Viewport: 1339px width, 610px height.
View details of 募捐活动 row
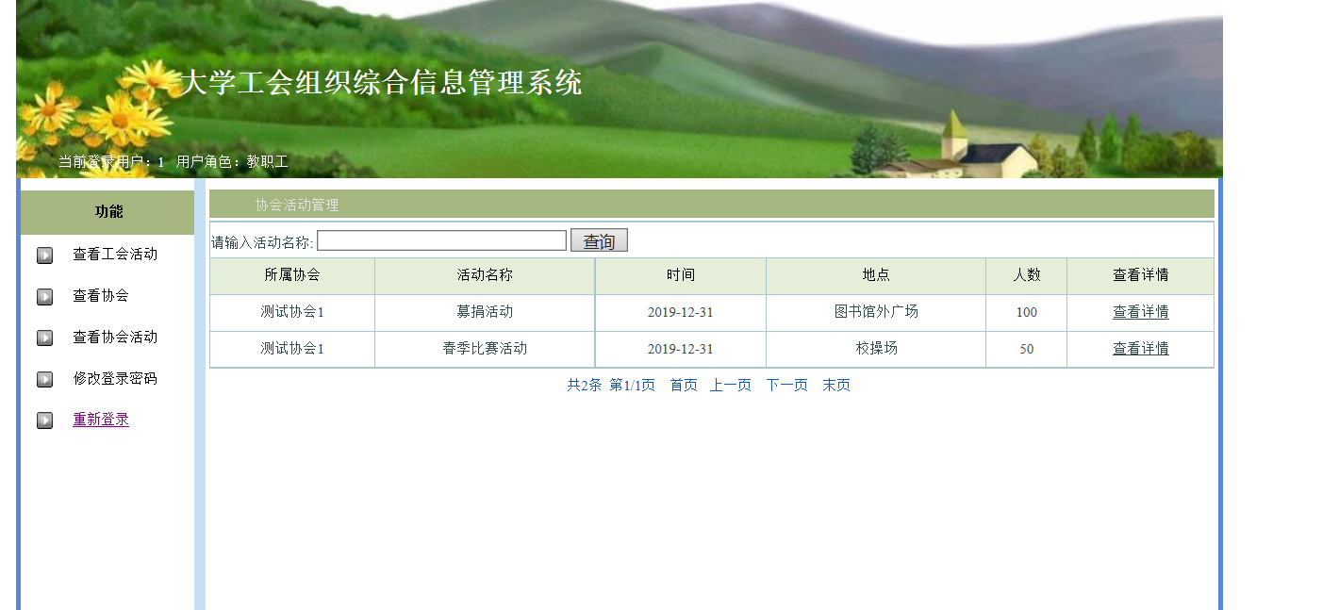pyautogui.click(x=1141, y=312)
